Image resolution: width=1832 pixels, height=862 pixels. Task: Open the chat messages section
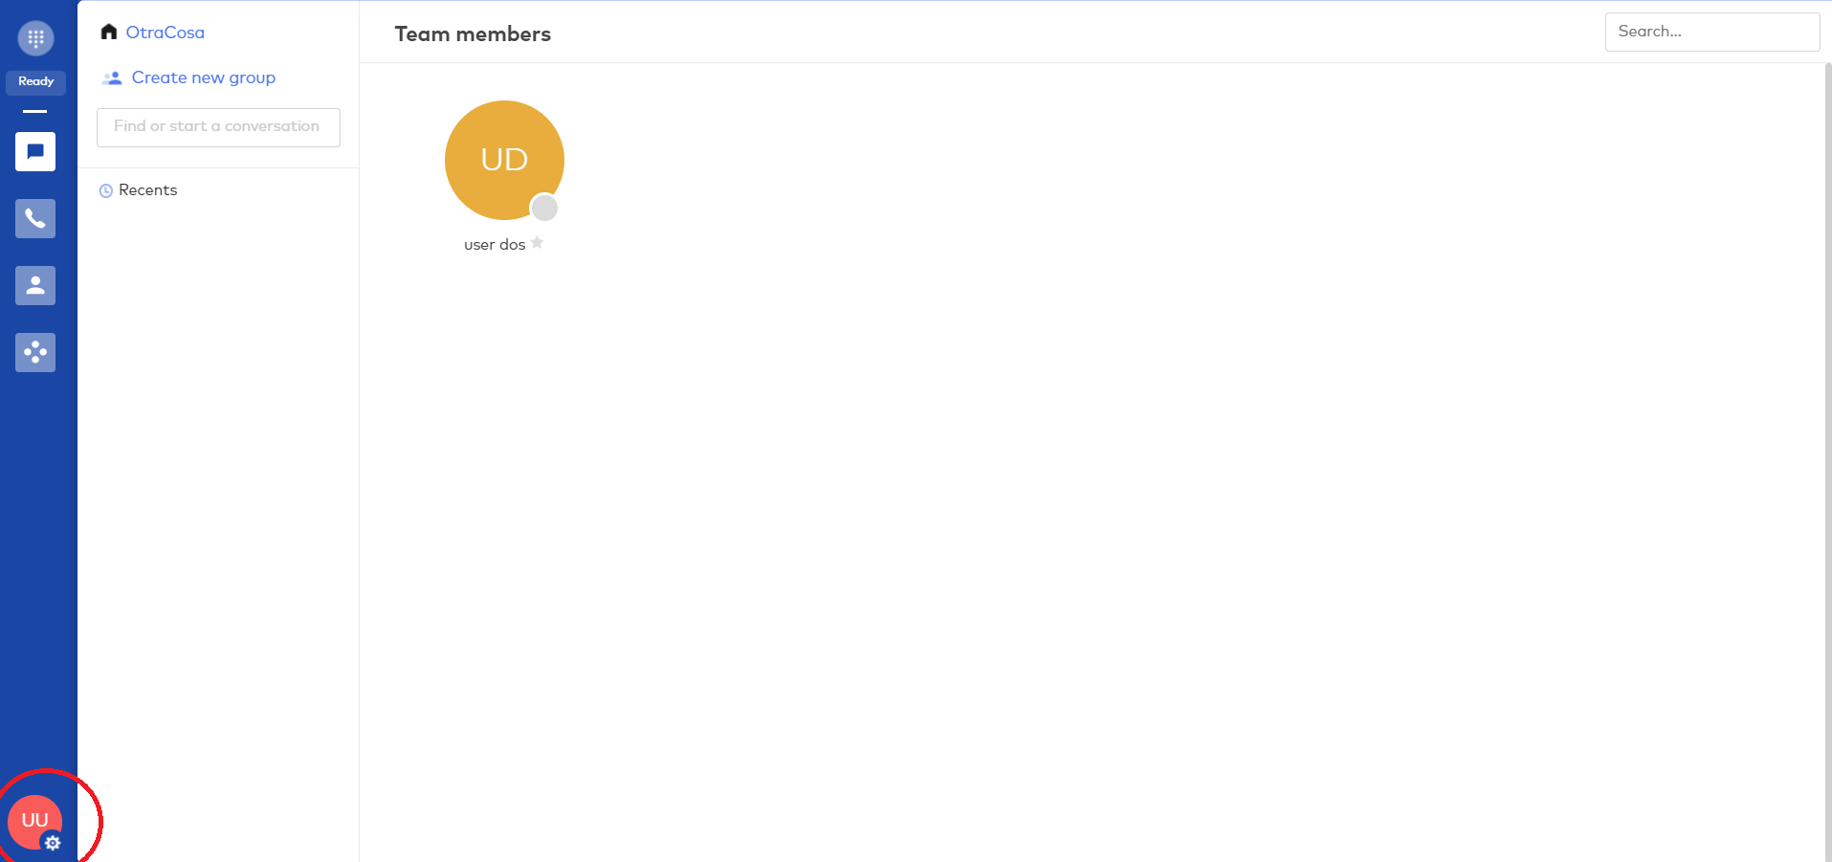point(35,151)
